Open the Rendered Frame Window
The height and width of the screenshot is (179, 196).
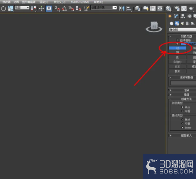(x=184, y=8)
